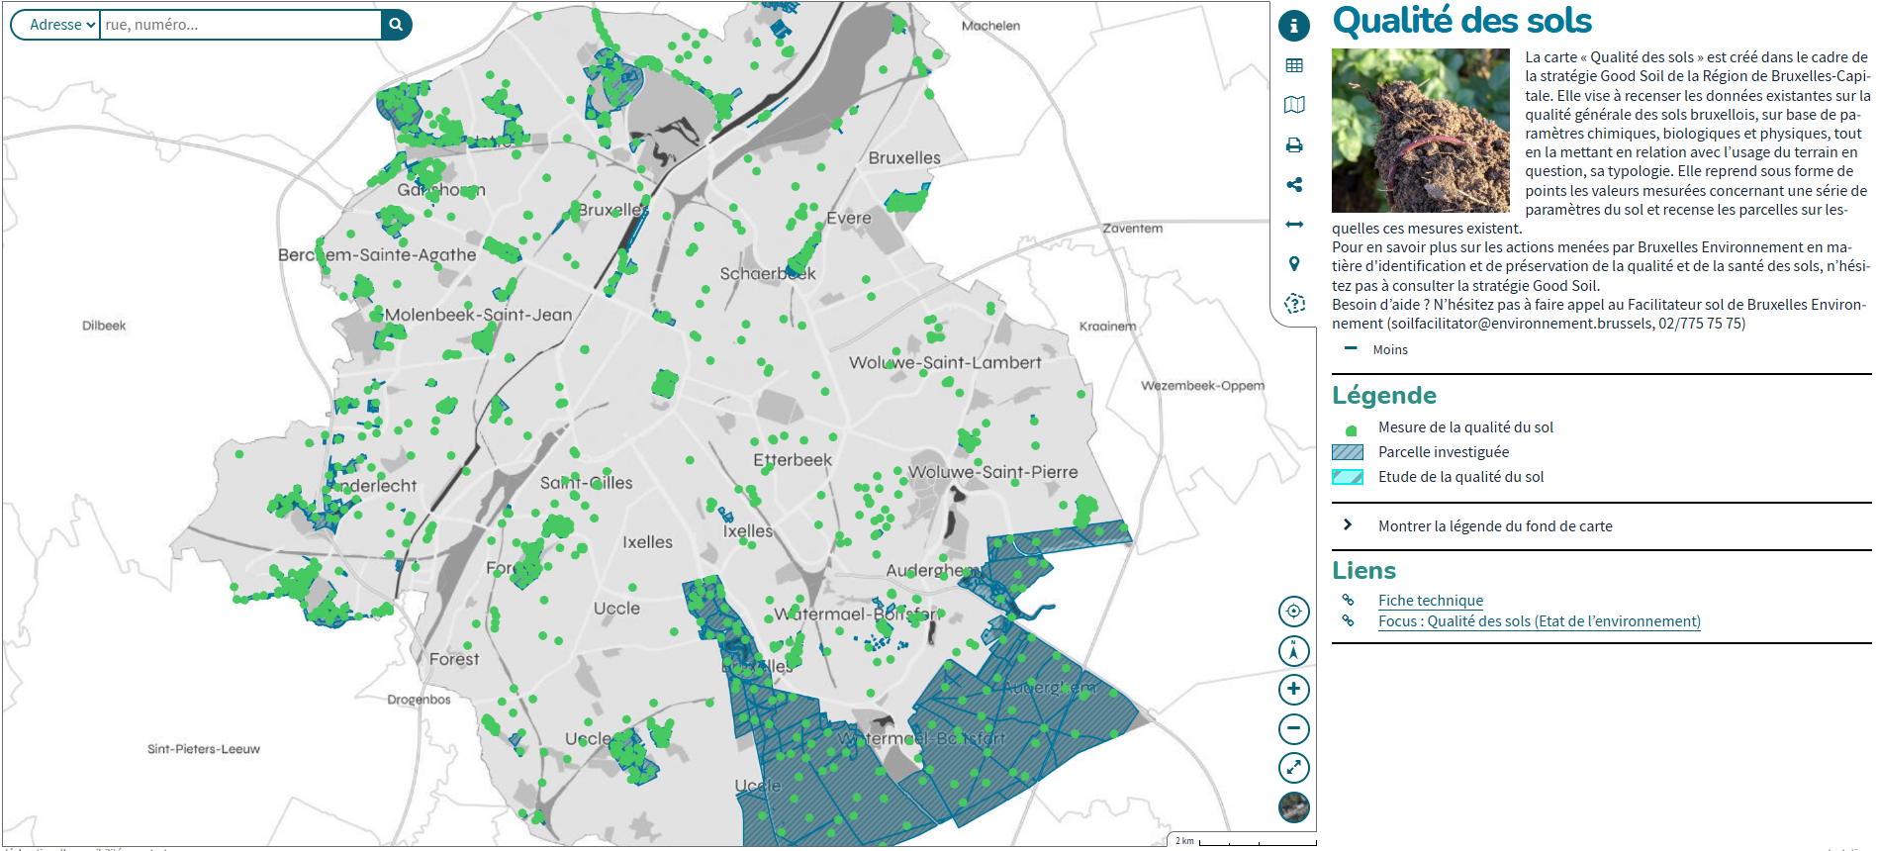Activate the measure distance tool
The image size is (1878, 851).
(x=1293, y=225)
